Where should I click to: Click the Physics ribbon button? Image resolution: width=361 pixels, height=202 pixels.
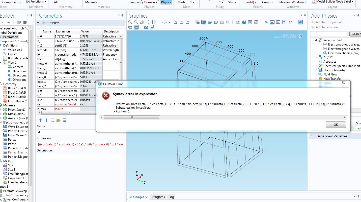click(x=166, y=2)
